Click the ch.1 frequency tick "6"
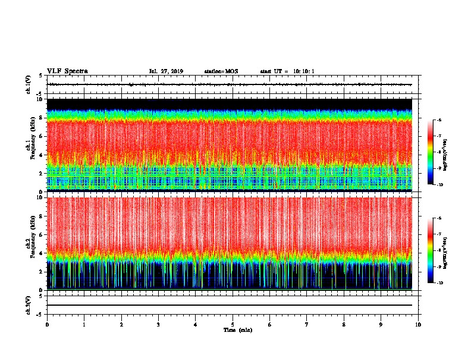This screenshot has height=364, width=471. [x=41, y=136]
